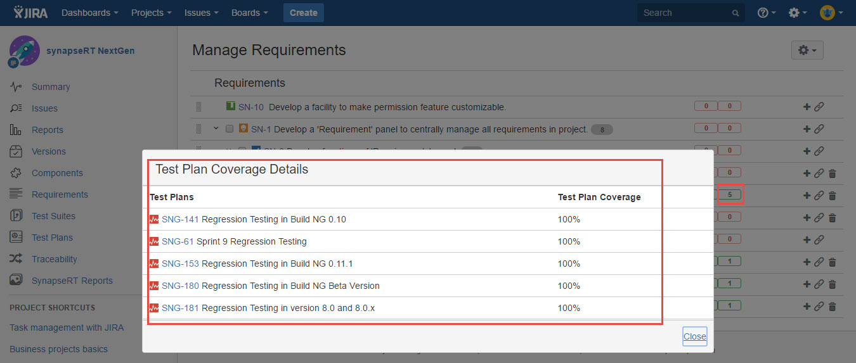Click the drag handle of the SN-1 row

click(x=198, y=129)
